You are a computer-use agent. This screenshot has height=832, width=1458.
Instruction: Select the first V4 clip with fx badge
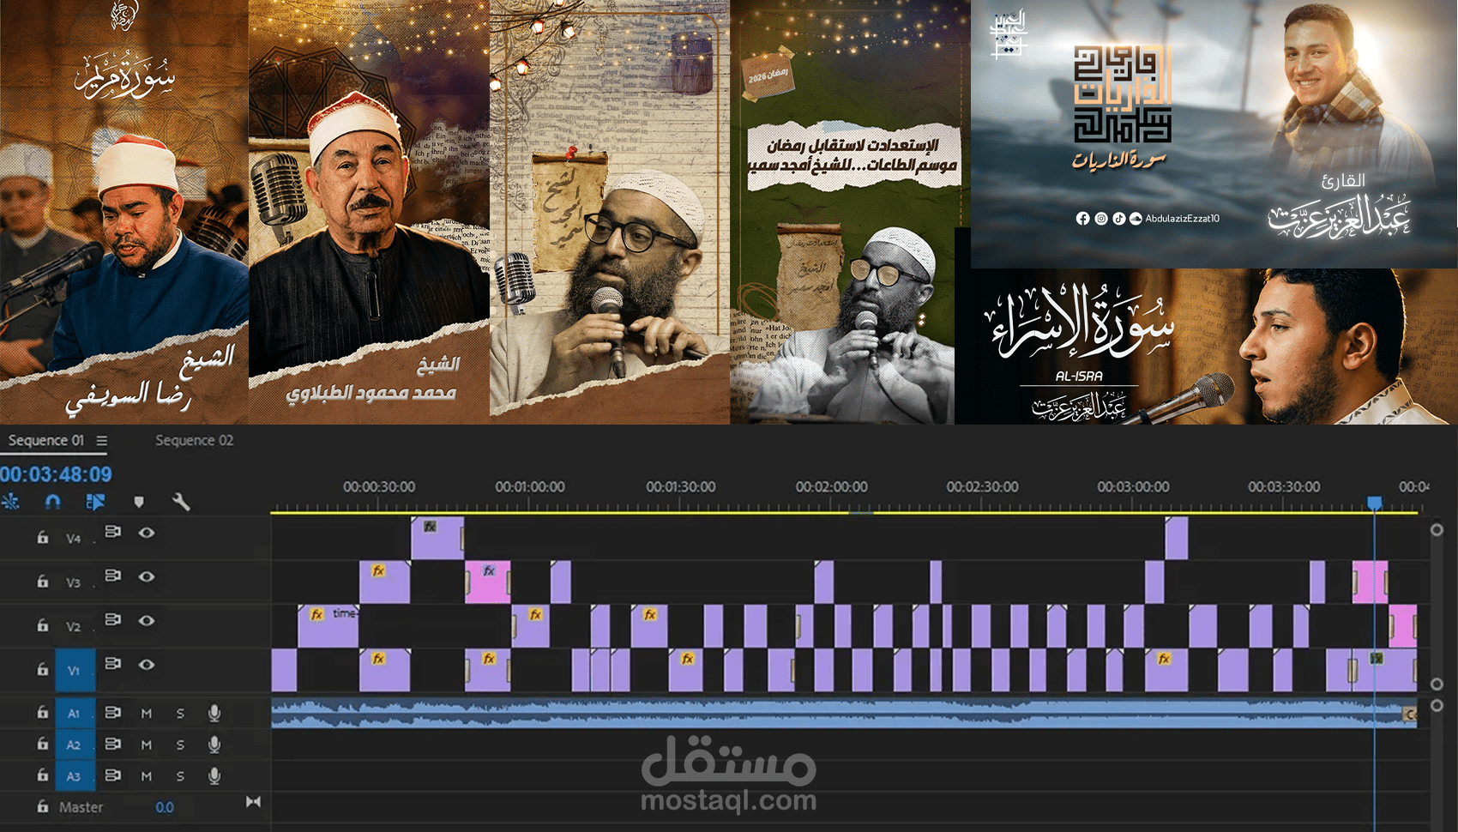click(437, 538)
